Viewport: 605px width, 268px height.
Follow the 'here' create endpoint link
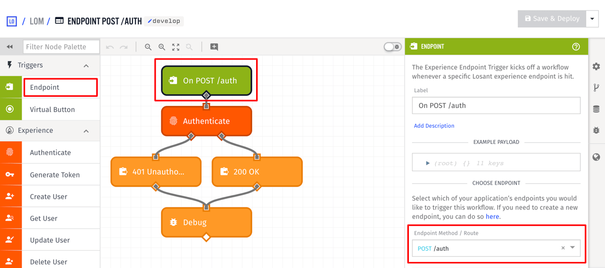click(493, 217)
